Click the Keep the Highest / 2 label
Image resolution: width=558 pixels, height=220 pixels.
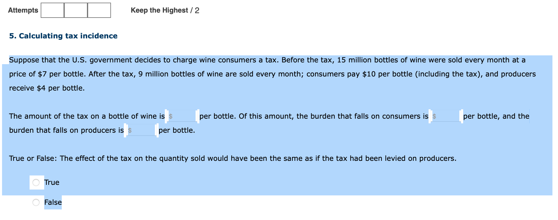[165, 10]
